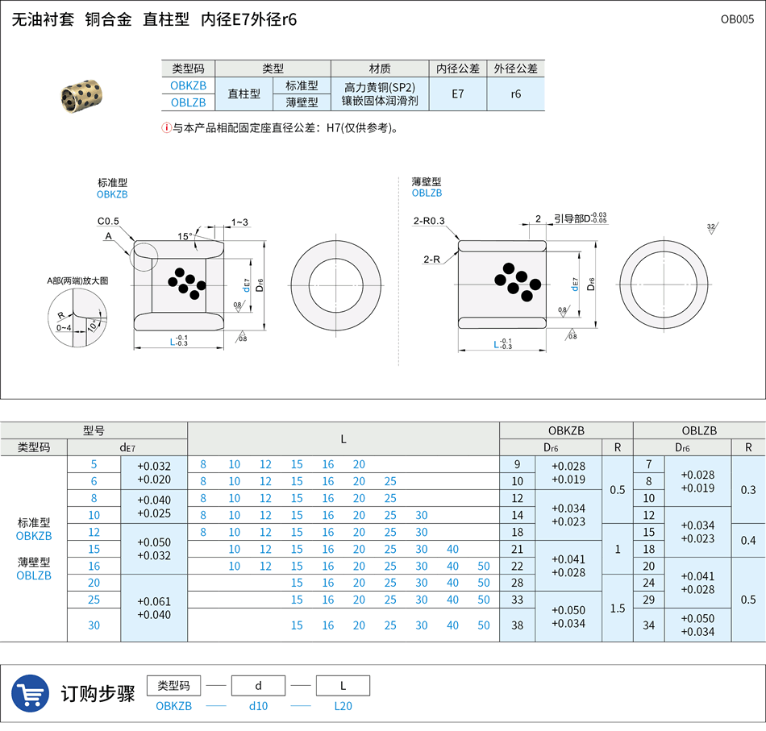The width and height of the screenshot is (766, 731).
Task: Click the R value 1.5 in the OBKZB column
Action: point(618,608)
